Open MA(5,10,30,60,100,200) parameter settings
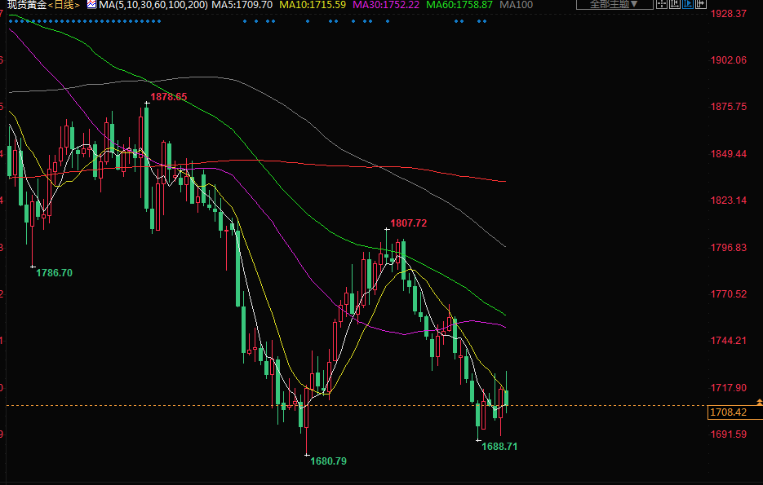 pyautogui.click(x=153, y=5)
